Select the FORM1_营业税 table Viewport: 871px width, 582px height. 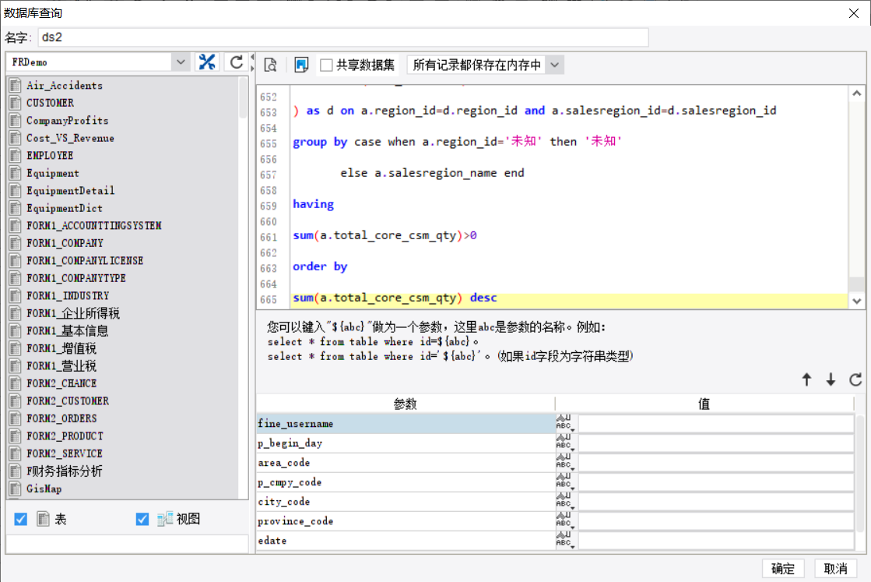point(61,365)
